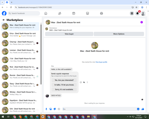
Task: Open File Explorer on taskbar
Action: (x=89, y=117)
